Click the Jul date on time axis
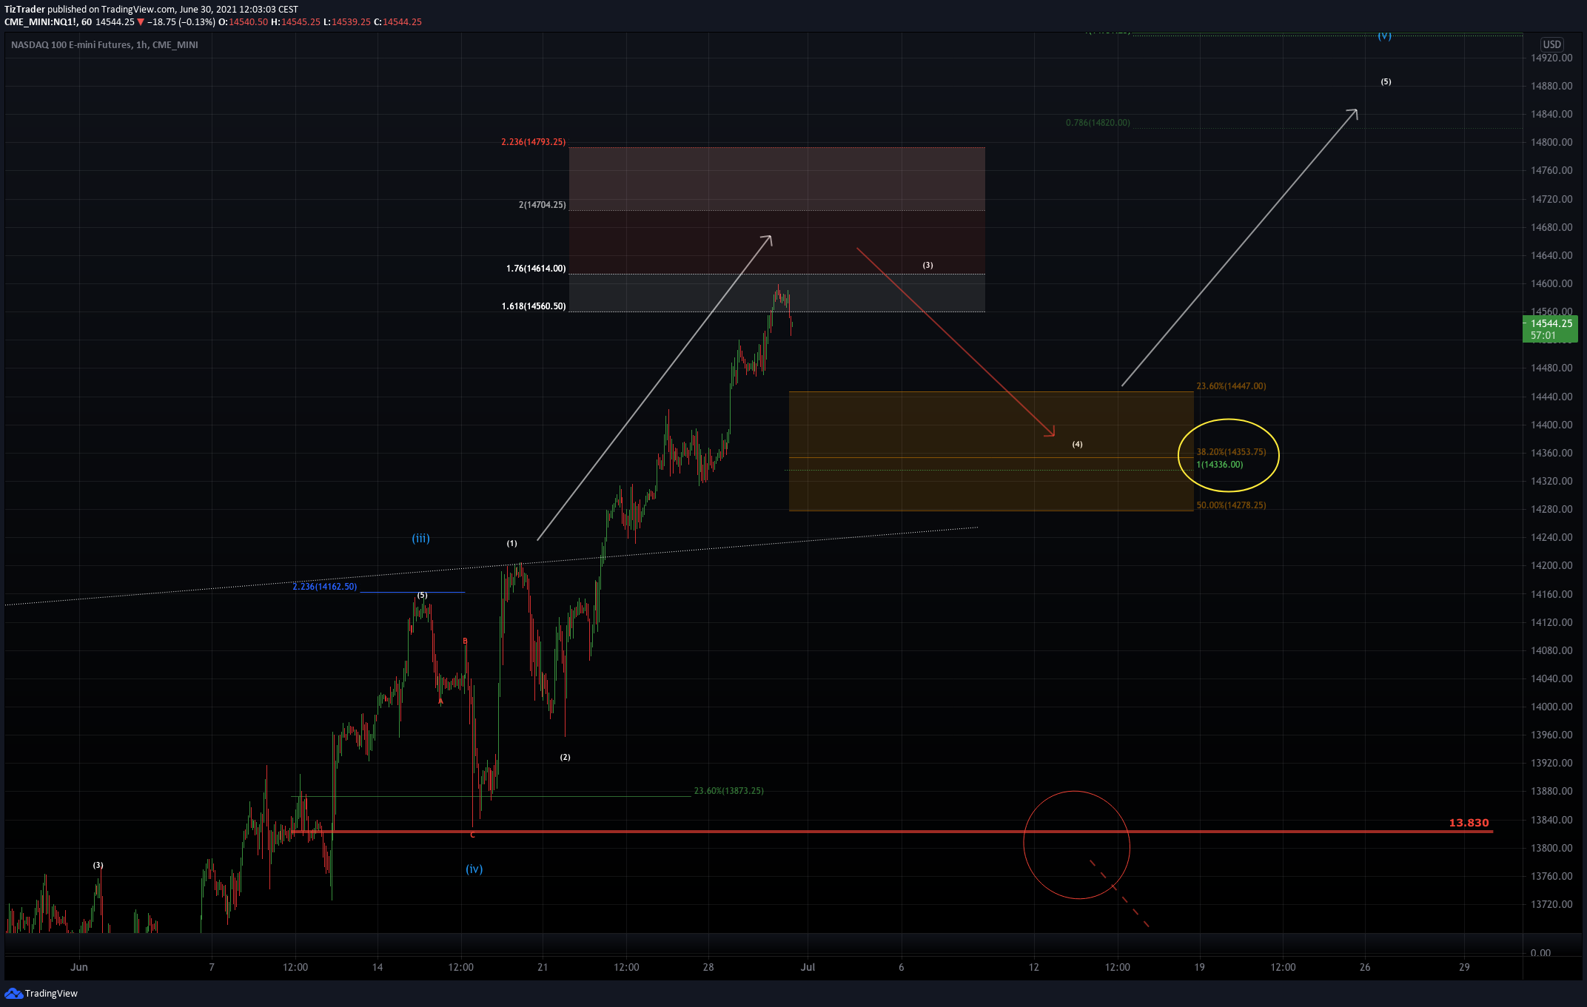Viewport: 1587px width, 1007px height. [x=808, y=967]
